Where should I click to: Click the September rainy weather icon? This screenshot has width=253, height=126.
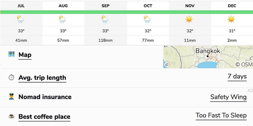[x=105, y=19]
